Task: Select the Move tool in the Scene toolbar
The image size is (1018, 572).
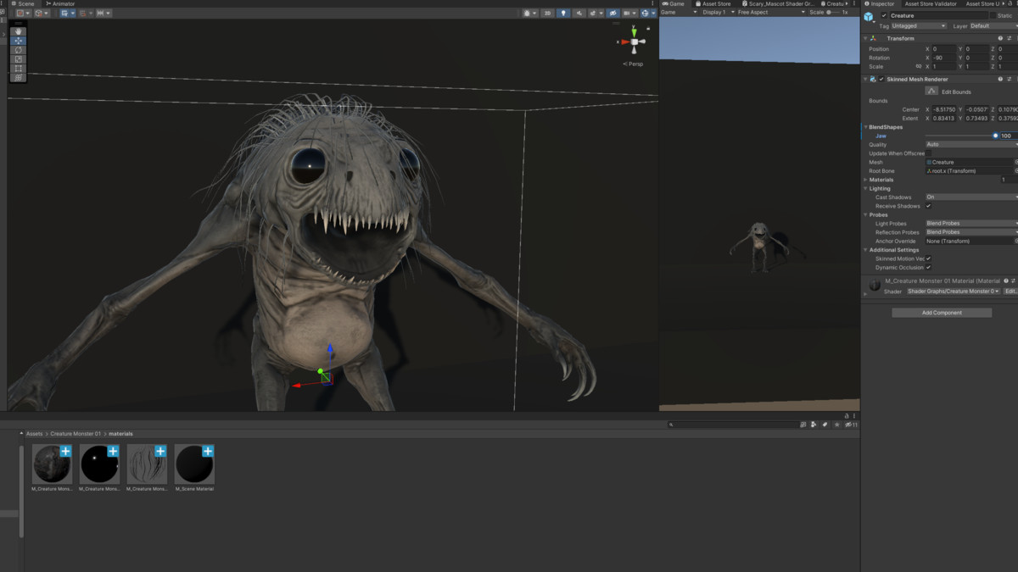Action: coord(18,40)
